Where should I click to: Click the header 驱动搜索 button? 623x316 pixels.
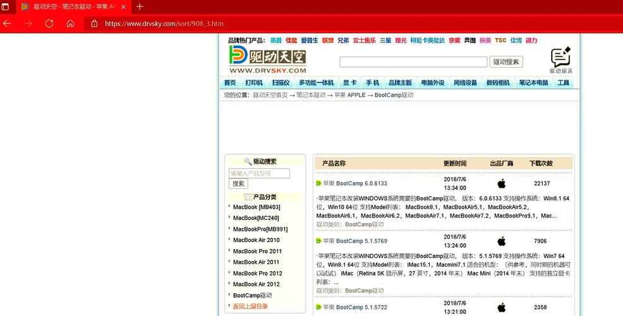506,62
